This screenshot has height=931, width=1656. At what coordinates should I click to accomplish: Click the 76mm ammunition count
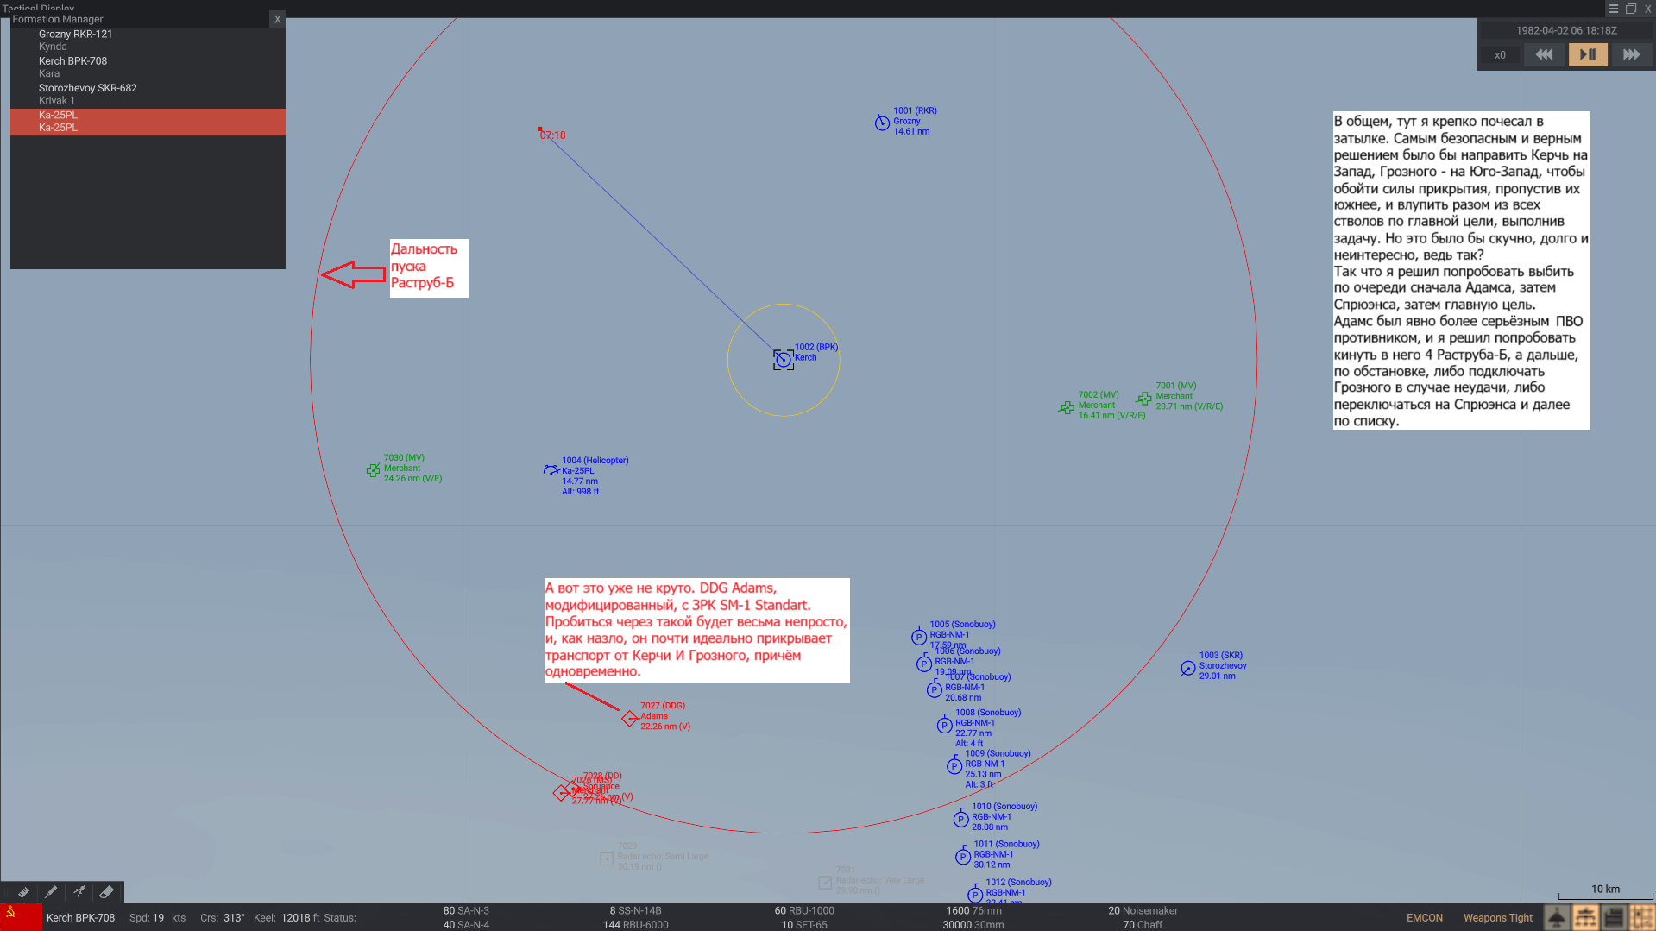[x=973, y=910]
